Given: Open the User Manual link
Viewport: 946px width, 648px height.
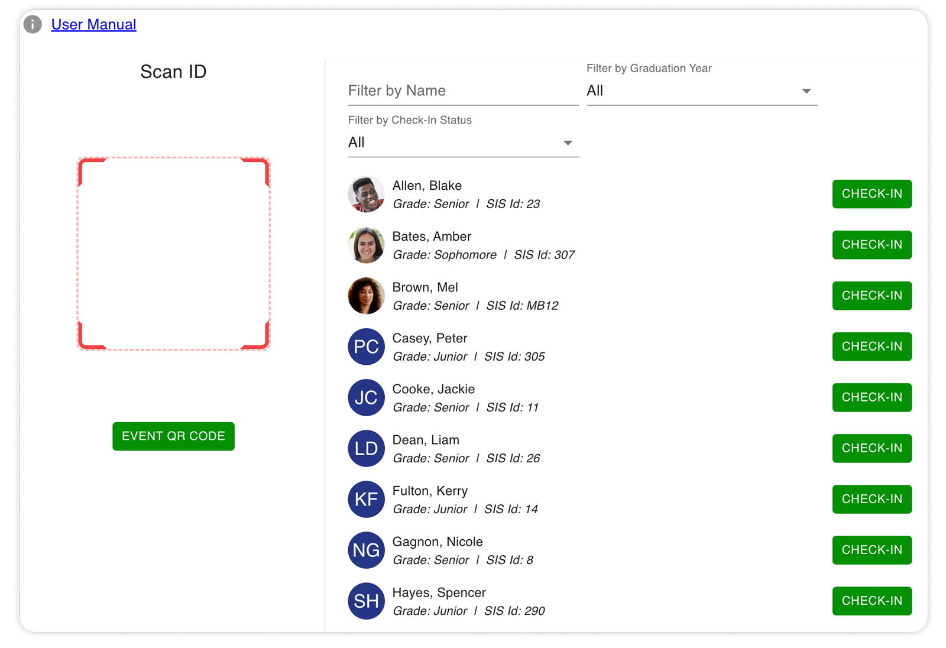Looking at the screenshot, I should tap(93, 24).
